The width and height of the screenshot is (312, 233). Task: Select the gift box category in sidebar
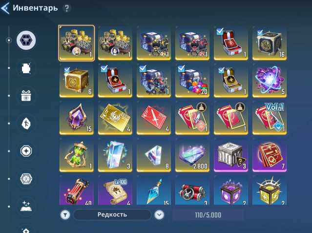(x=26, y=96)
